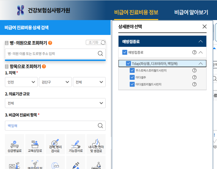
Task: Click the Tdap(파상풍, 디프테리아, 백일해) label
Action: pos(155,64)
